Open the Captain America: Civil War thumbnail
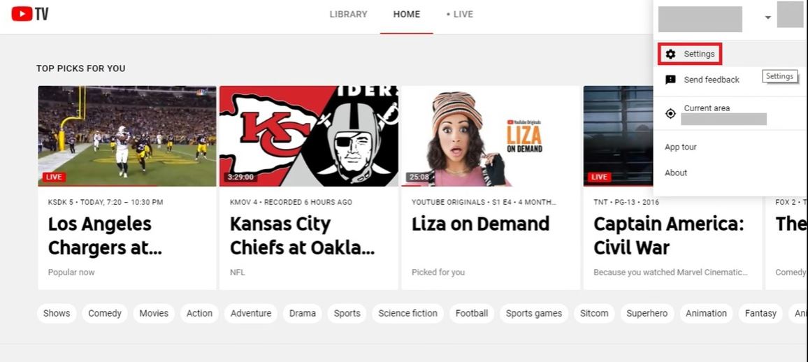 pyautogui.click(x=618, y=136)
